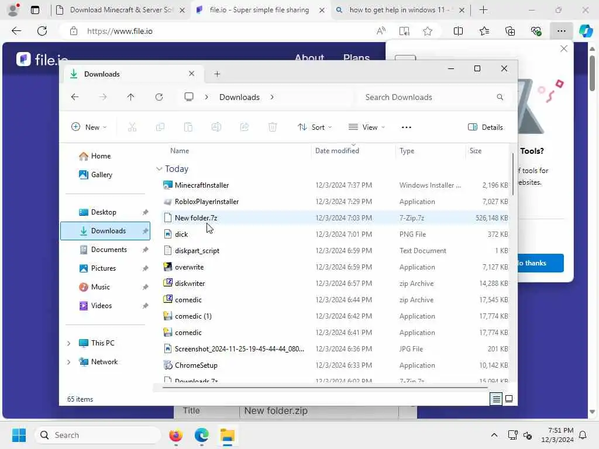Click the No thanks button

(541, 263)
